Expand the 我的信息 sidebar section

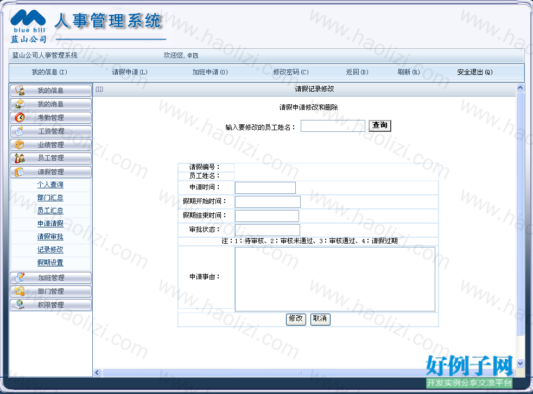click(50, 91)
